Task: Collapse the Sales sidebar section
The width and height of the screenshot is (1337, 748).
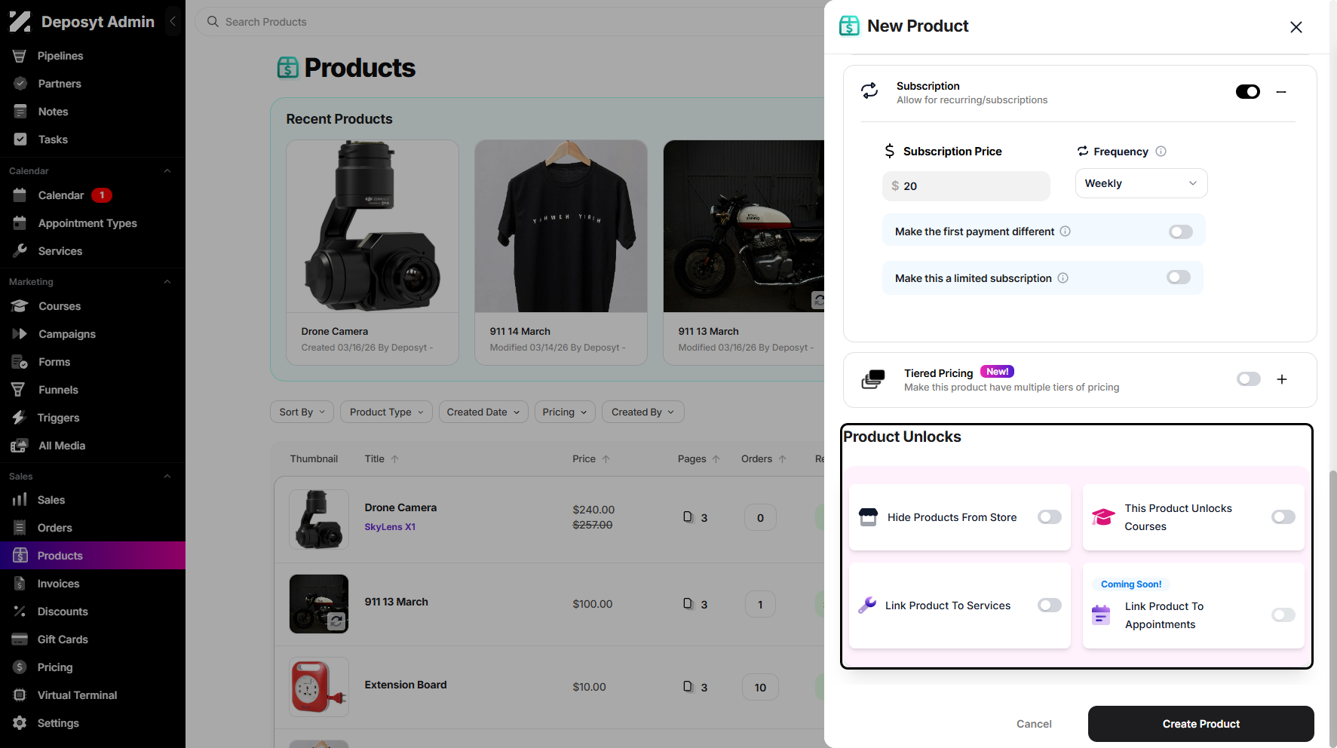Action: (x=167, y=477)
